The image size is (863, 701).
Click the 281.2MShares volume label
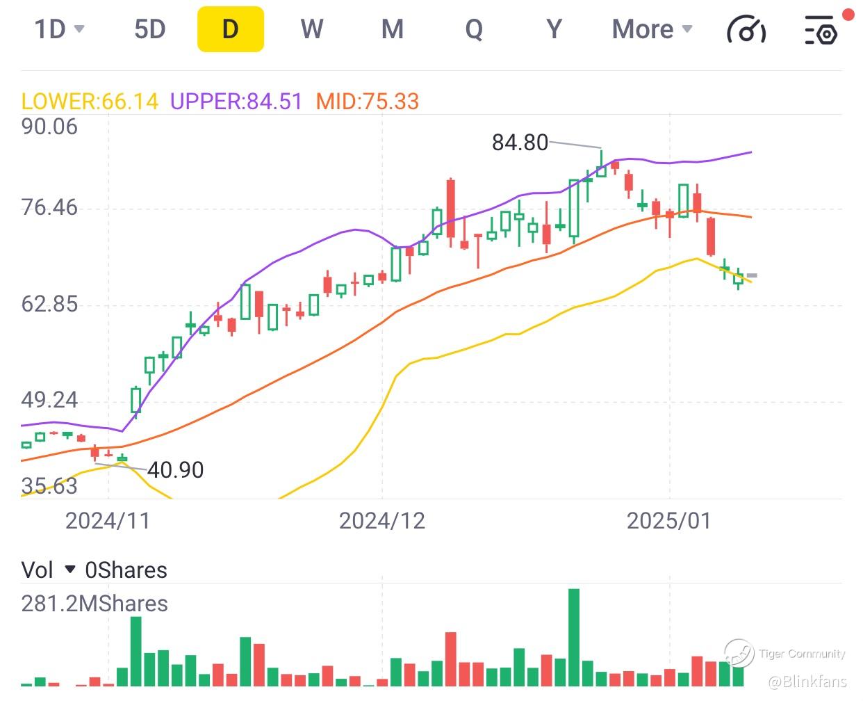94,604
